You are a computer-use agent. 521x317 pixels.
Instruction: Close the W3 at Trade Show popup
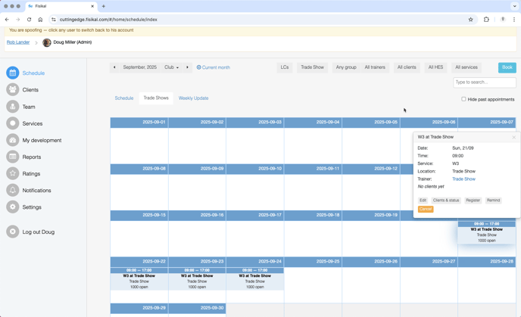coord(513,137)
